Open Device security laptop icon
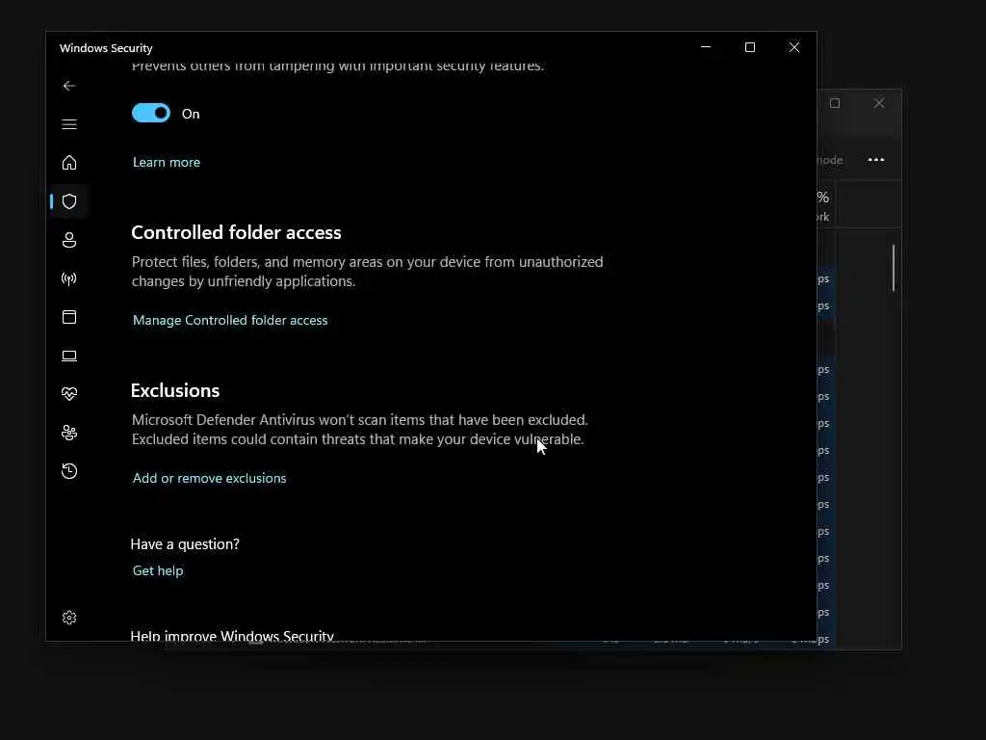This screenshot has width=986, height=740. (x=69, y=357)
